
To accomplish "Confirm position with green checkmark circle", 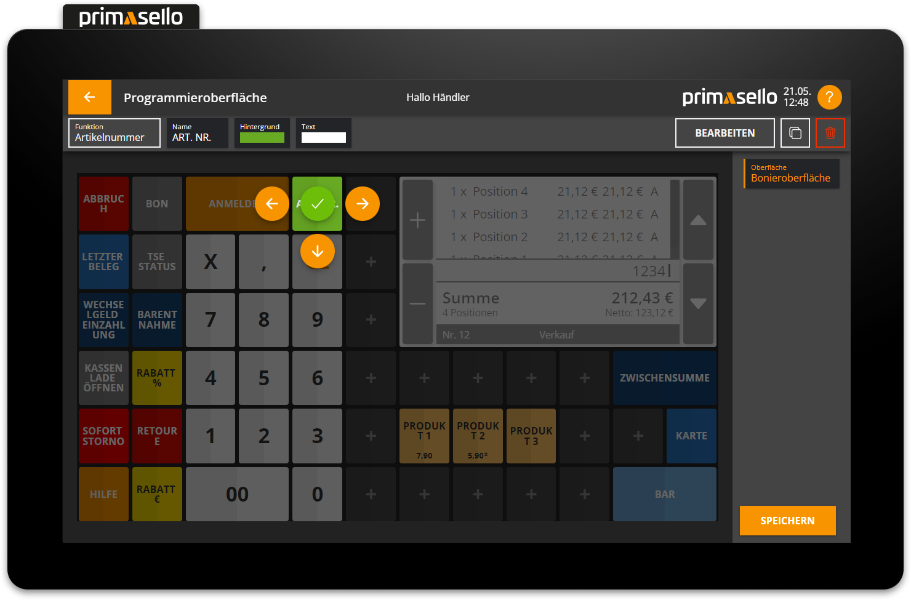I will 318,204.
